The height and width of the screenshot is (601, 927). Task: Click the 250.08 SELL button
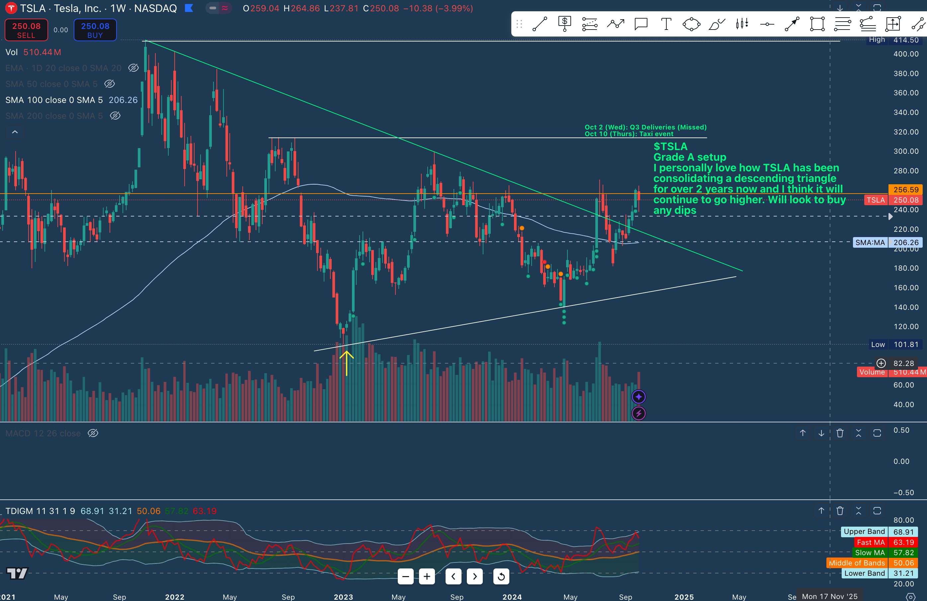click(26, 30)
